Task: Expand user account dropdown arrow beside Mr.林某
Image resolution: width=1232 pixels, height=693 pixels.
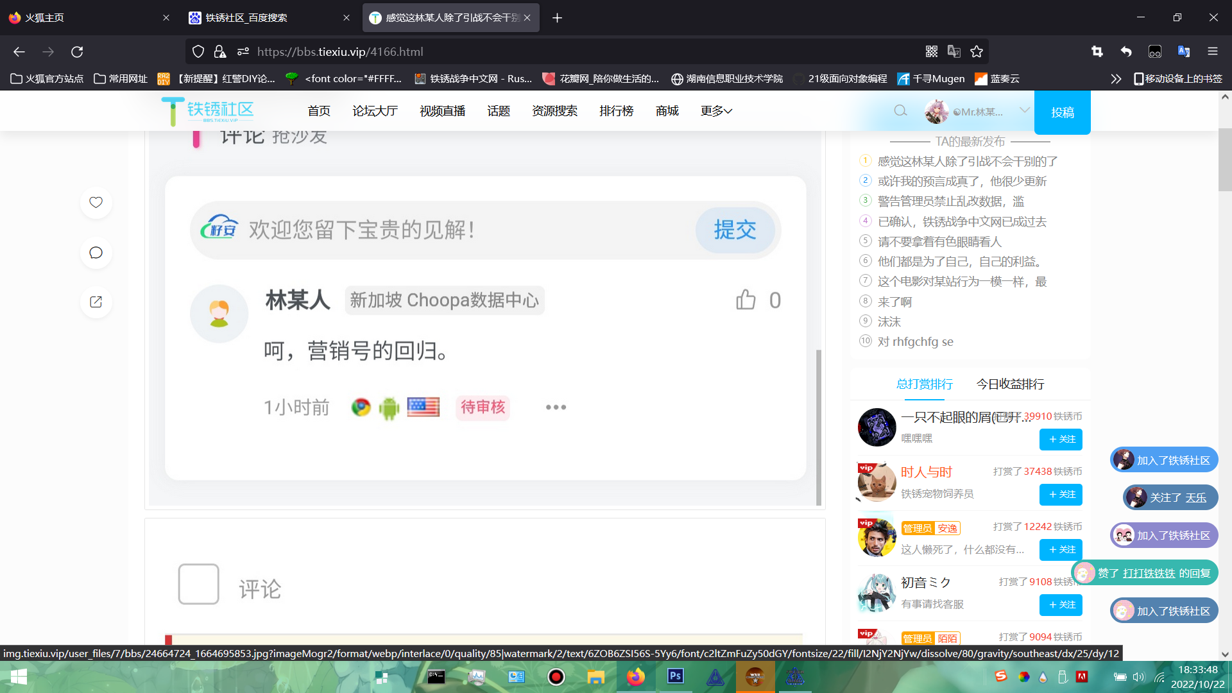Action: (1025, 110)
